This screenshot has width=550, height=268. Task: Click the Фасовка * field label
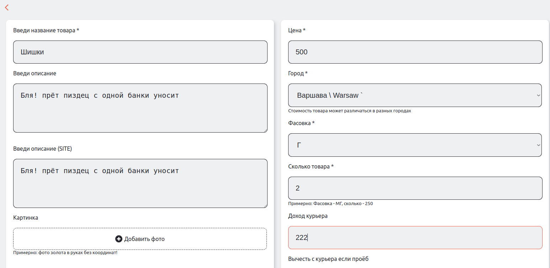(301, 123)
